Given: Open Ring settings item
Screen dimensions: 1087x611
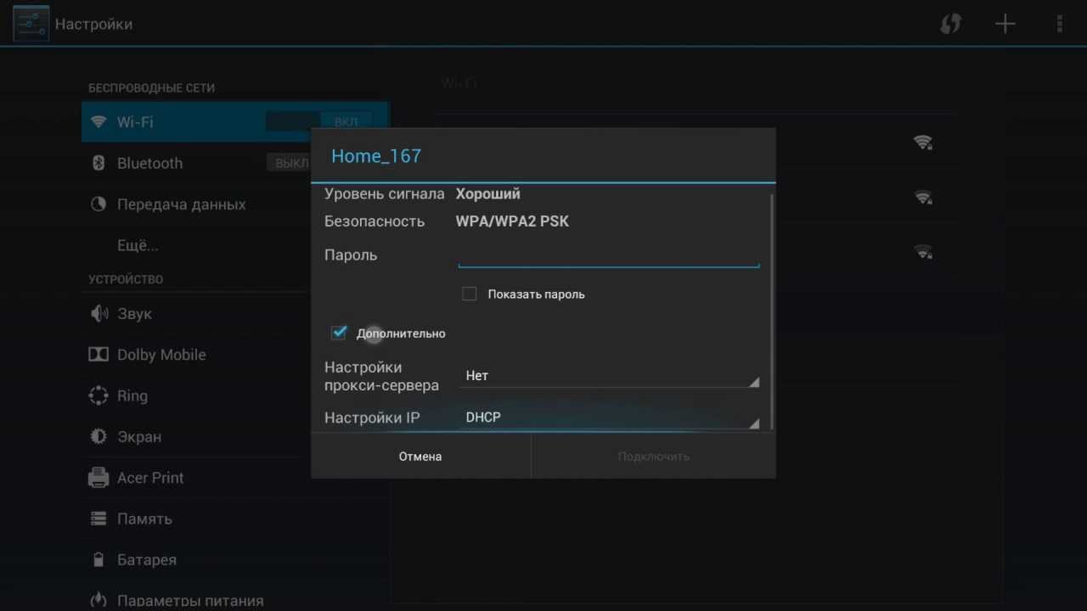Looking at the screenshot, I should click(197, 395).
